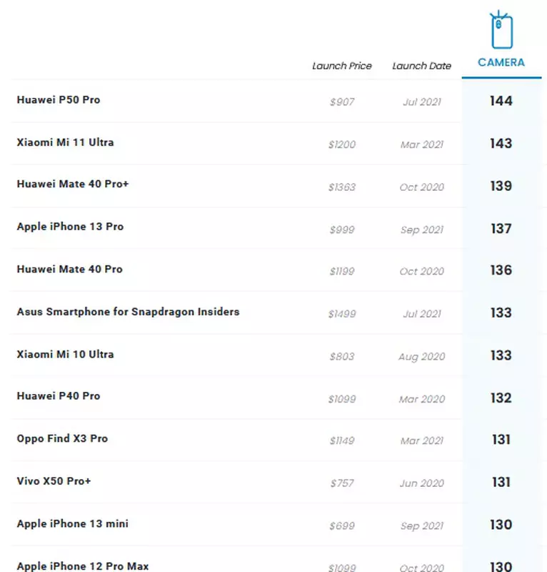Open Huawei Mate 40 Pro+ link
The width and height of the screenshot is (547, 572).
[73, 184]
